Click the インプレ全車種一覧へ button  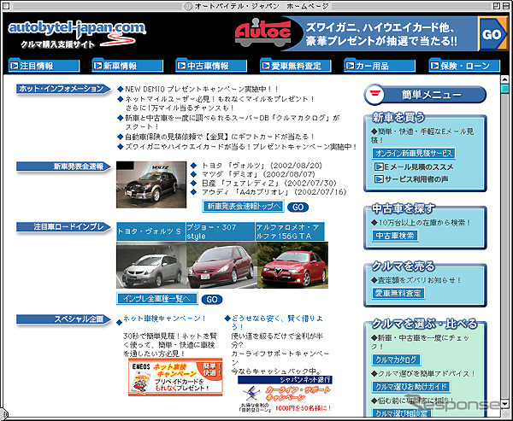(x=157, y=298)
